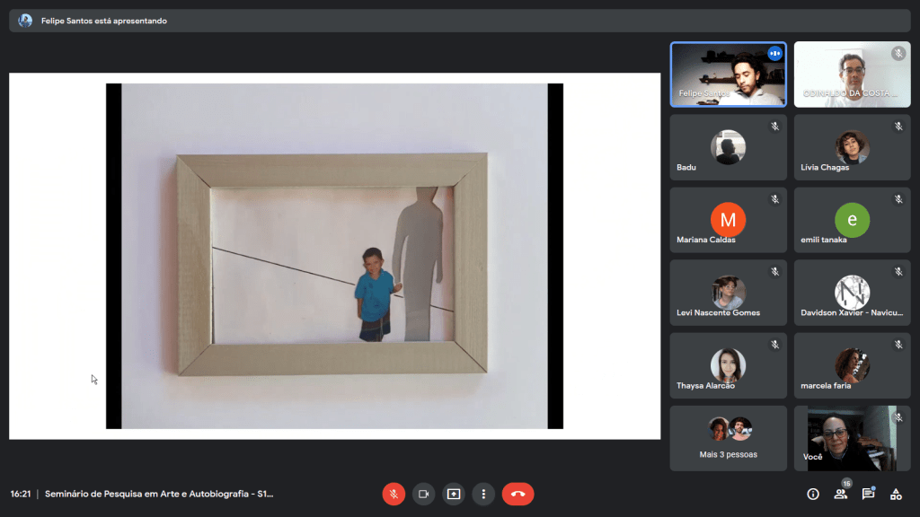Hang up with the red leave call button
920x517 pixels.
click(517, 494)
